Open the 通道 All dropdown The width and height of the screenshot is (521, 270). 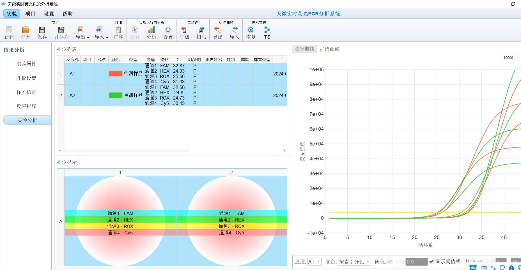(314, 262)
